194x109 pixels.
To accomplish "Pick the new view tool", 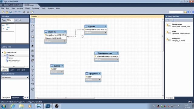I will 32,56.
